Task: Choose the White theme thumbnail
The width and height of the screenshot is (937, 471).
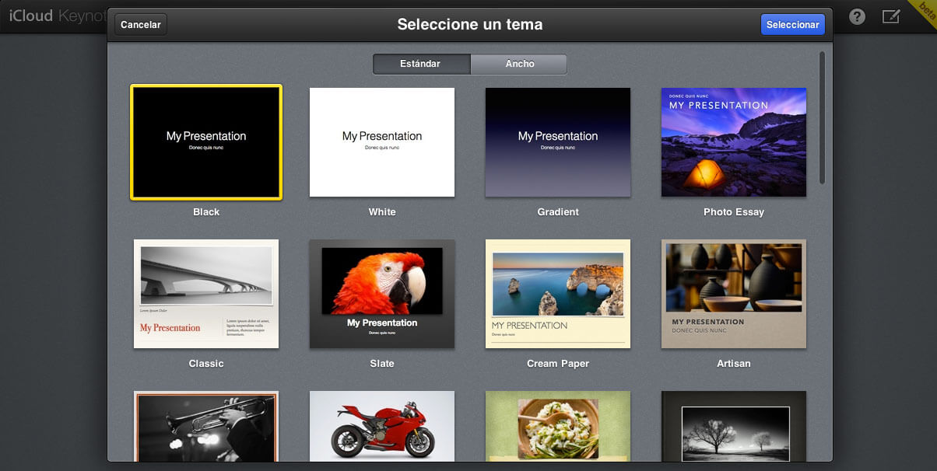Action: (382, 142)
